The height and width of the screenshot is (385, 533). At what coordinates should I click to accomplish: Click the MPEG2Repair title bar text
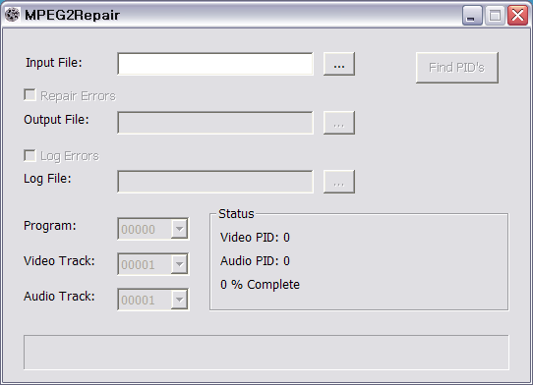[x=72, y=16]
